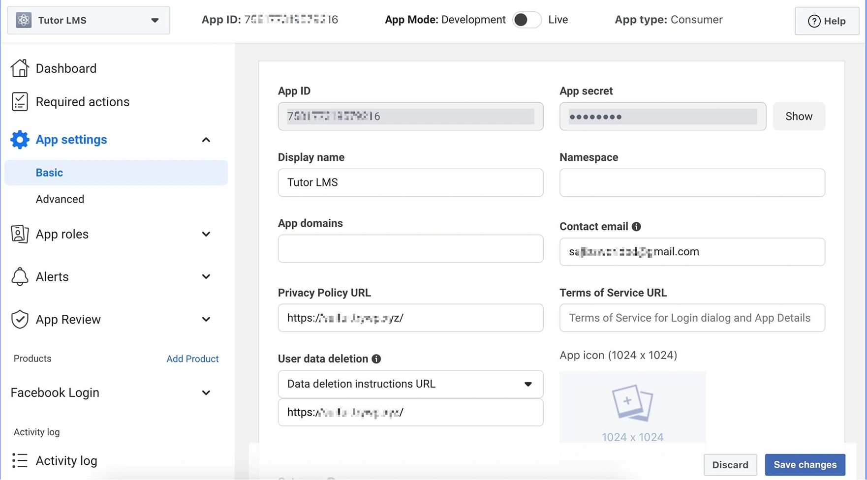867x480 pixels.
Task: Collapse the App settings section chevron
Action: pos(206,140)
